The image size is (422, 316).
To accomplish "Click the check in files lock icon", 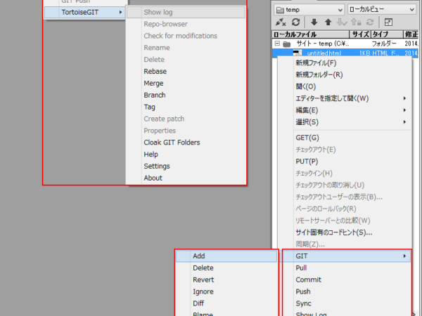I will click(356, 22).
